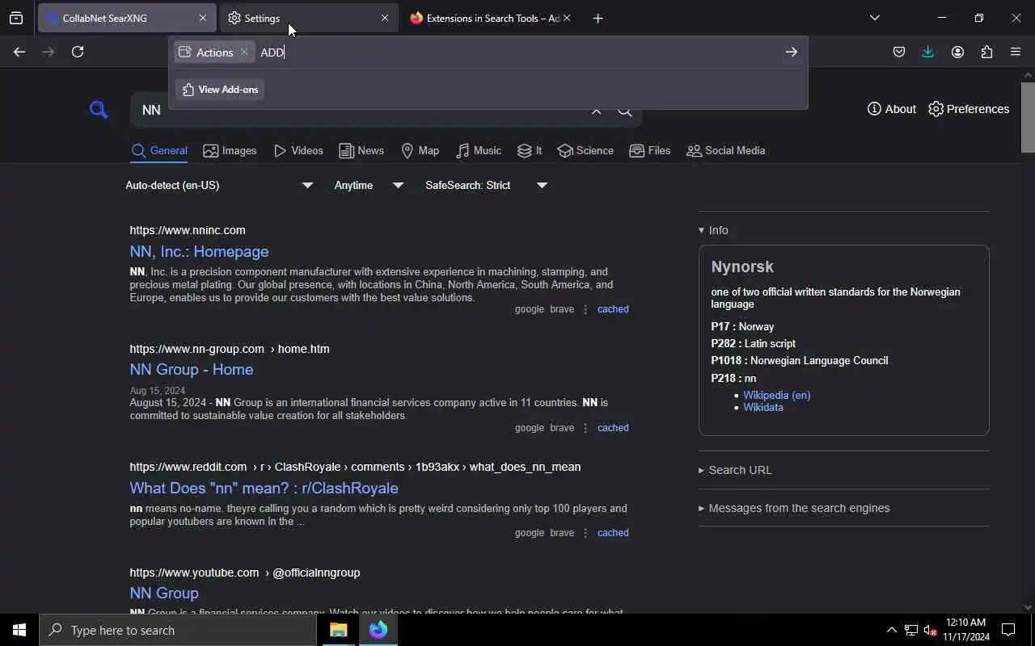
Task: Select the Social Media category
Action: (x=725, y=151)
